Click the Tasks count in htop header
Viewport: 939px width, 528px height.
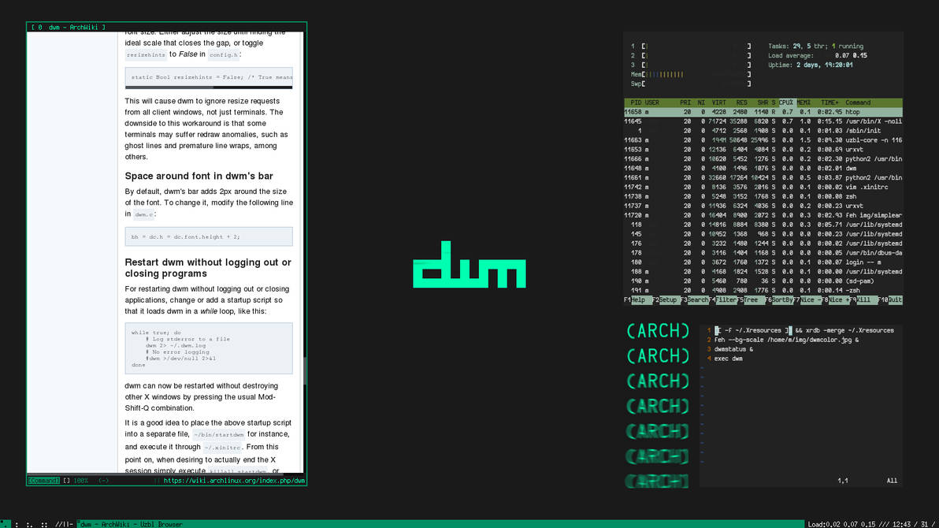815,46
